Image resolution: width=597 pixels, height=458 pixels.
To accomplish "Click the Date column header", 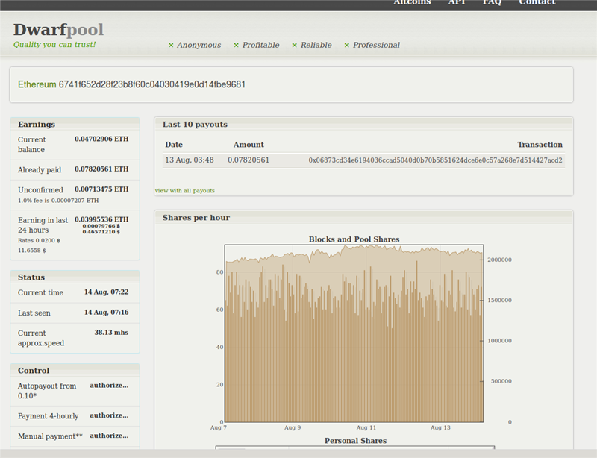I will [x=174, y=145].
